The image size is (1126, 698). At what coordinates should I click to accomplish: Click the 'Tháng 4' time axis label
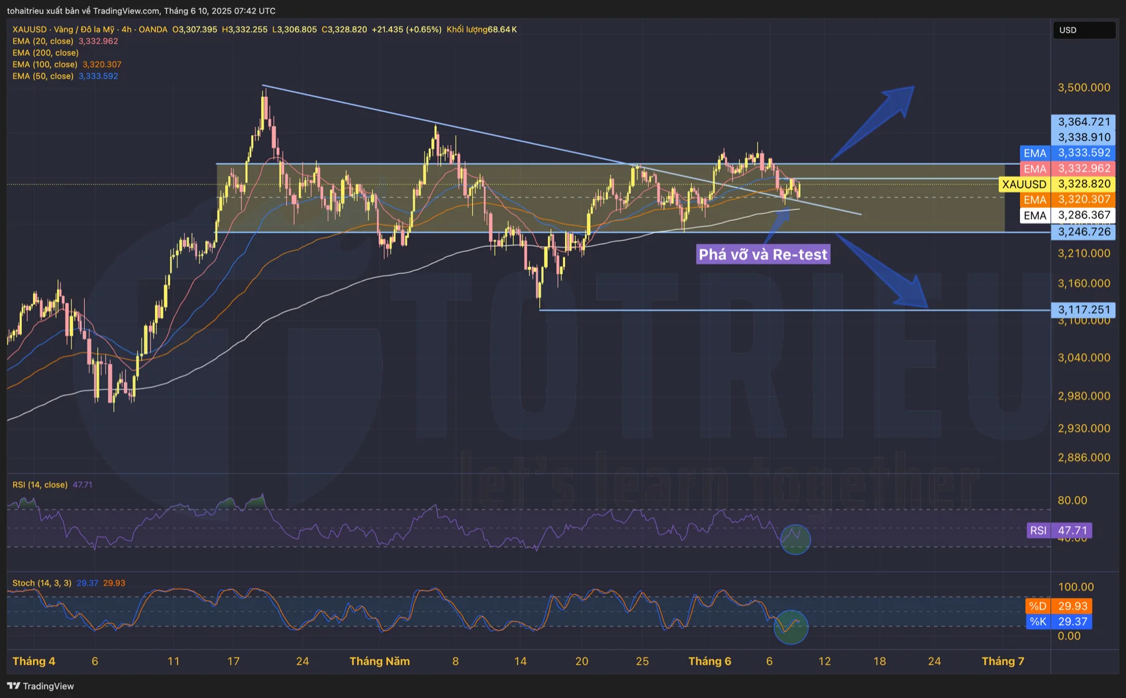(x=34, y=661)
